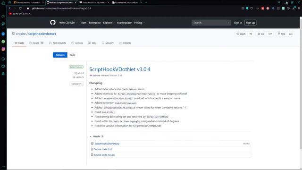Download ScriptHookVDotNet.zip asset
Screen dimensions: 302x170
[107, 144]
